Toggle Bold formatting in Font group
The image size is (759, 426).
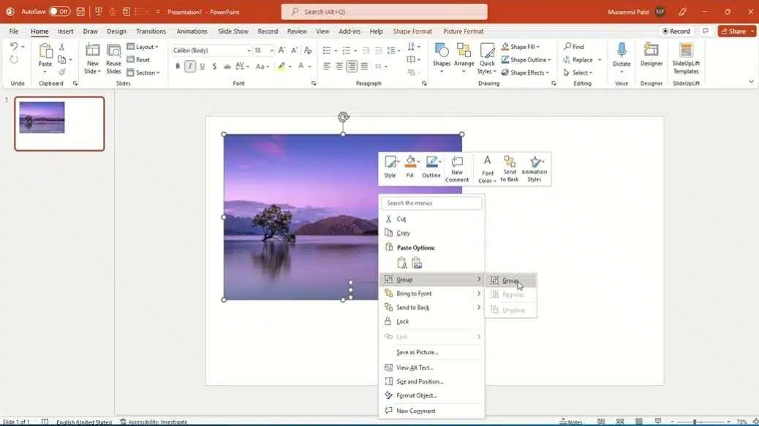click(x=178, y=66)
